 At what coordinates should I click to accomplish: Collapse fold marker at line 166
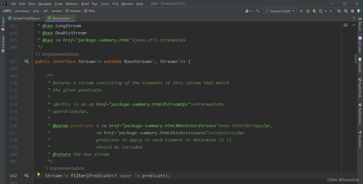[33, 47]
